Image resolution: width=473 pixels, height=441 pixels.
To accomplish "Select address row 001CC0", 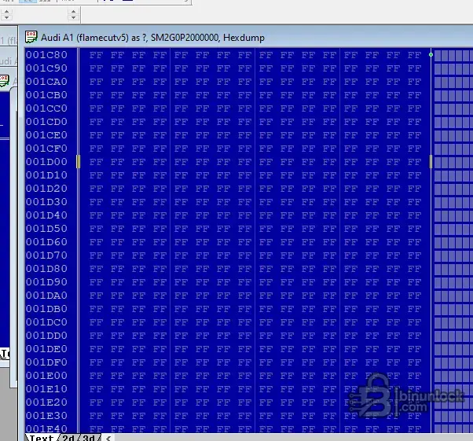I will pos(46,108).
